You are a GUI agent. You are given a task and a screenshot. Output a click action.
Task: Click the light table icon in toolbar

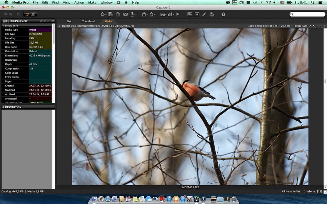tap(190, 14)
